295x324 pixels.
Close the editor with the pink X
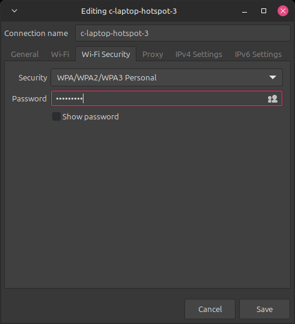point(283,11)
